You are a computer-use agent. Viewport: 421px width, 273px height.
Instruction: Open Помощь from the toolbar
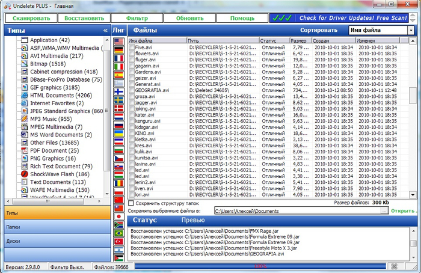(x=242, y=18)
